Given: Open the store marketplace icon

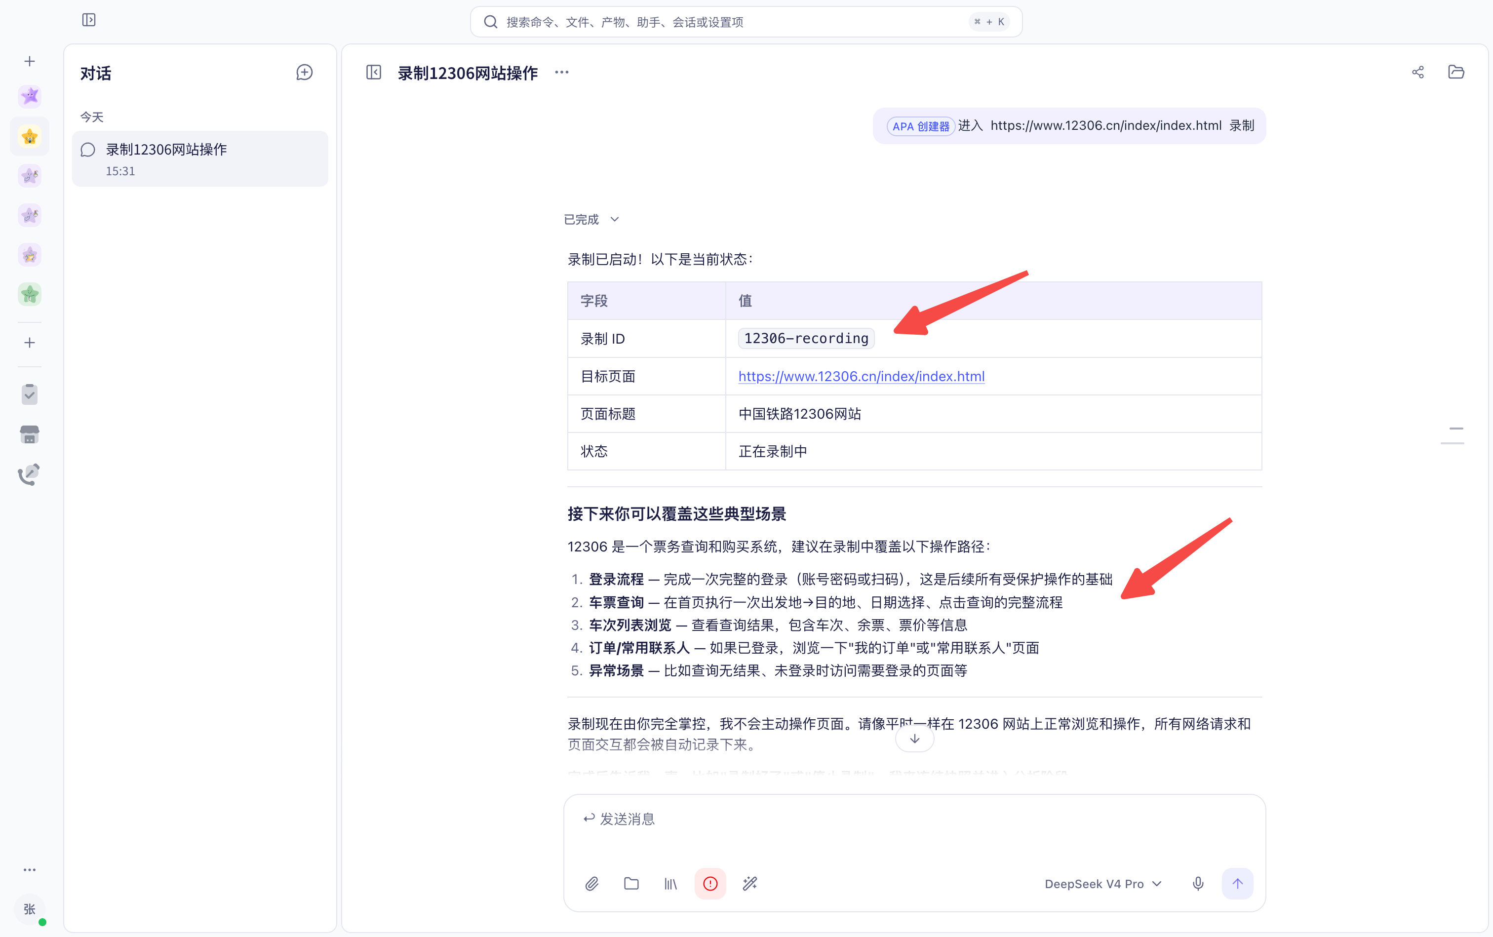Looking at the screenshot, I should (30, 434).
